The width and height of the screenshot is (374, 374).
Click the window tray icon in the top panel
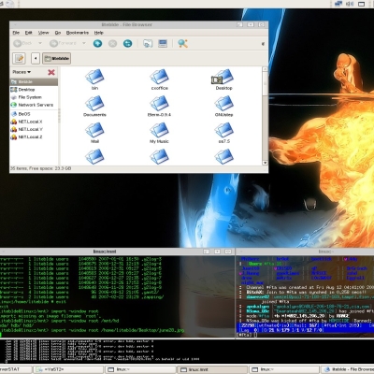pyautogui.click(x=362, y=4)
